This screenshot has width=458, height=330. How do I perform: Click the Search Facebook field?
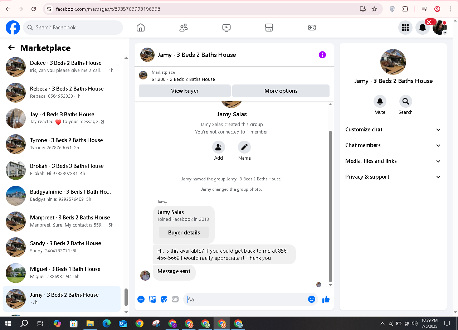point(73,28)
